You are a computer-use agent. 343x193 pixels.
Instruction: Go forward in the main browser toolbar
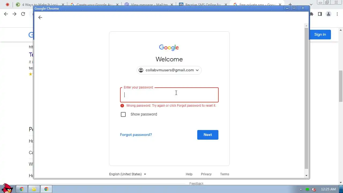(x=14, y=14)
